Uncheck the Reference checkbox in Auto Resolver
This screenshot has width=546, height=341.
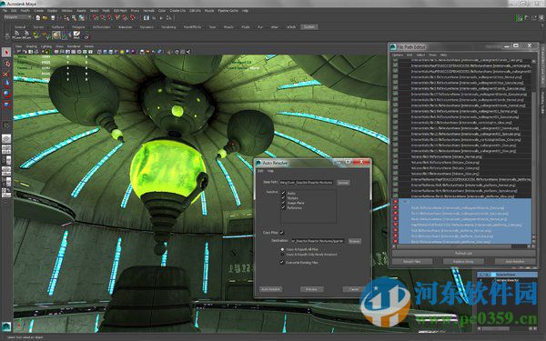283,207
